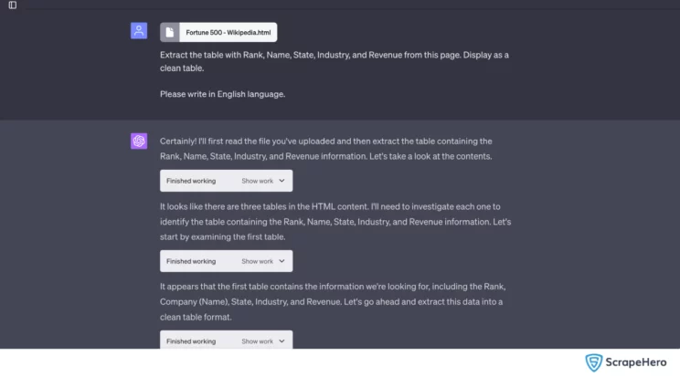Expand the first Show work chevron

click(282, 181)
